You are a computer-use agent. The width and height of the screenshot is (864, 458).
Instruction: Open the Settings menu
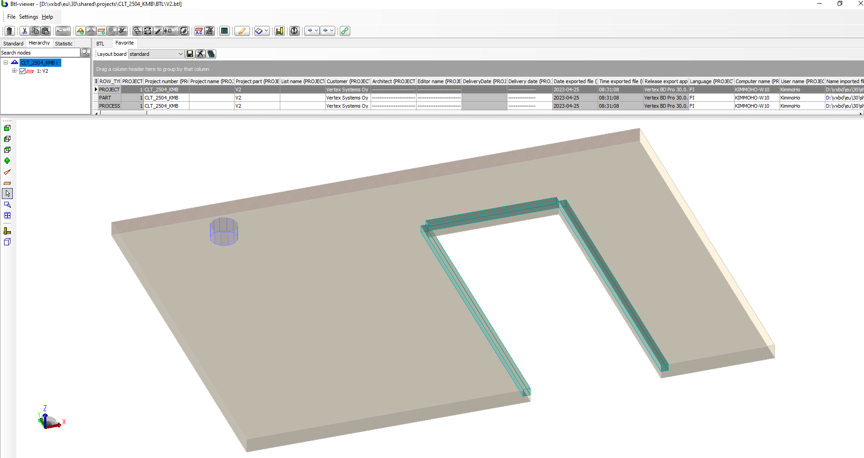[x=28, y=17]
